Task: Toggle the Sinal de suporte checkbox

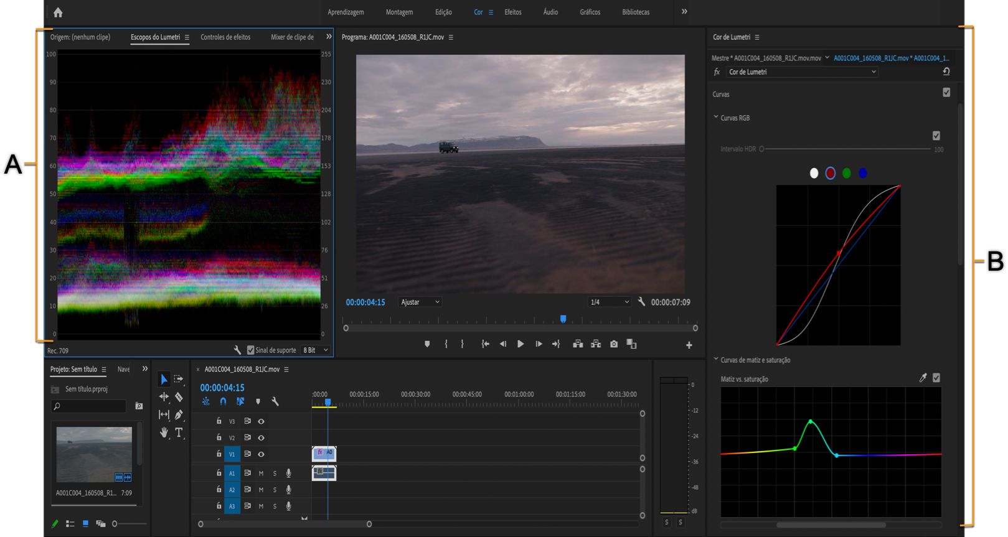Action: pyautogui.click(x=251, y=350)
